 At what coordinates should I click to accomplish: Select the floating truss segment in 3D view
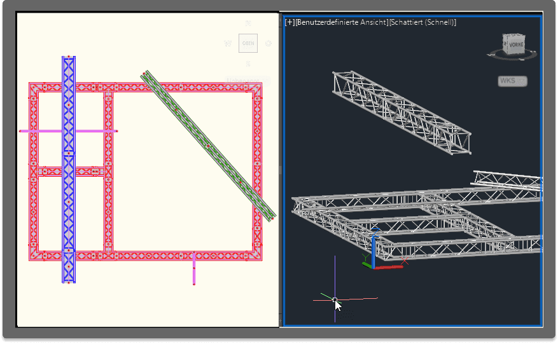tap(402, 111)
